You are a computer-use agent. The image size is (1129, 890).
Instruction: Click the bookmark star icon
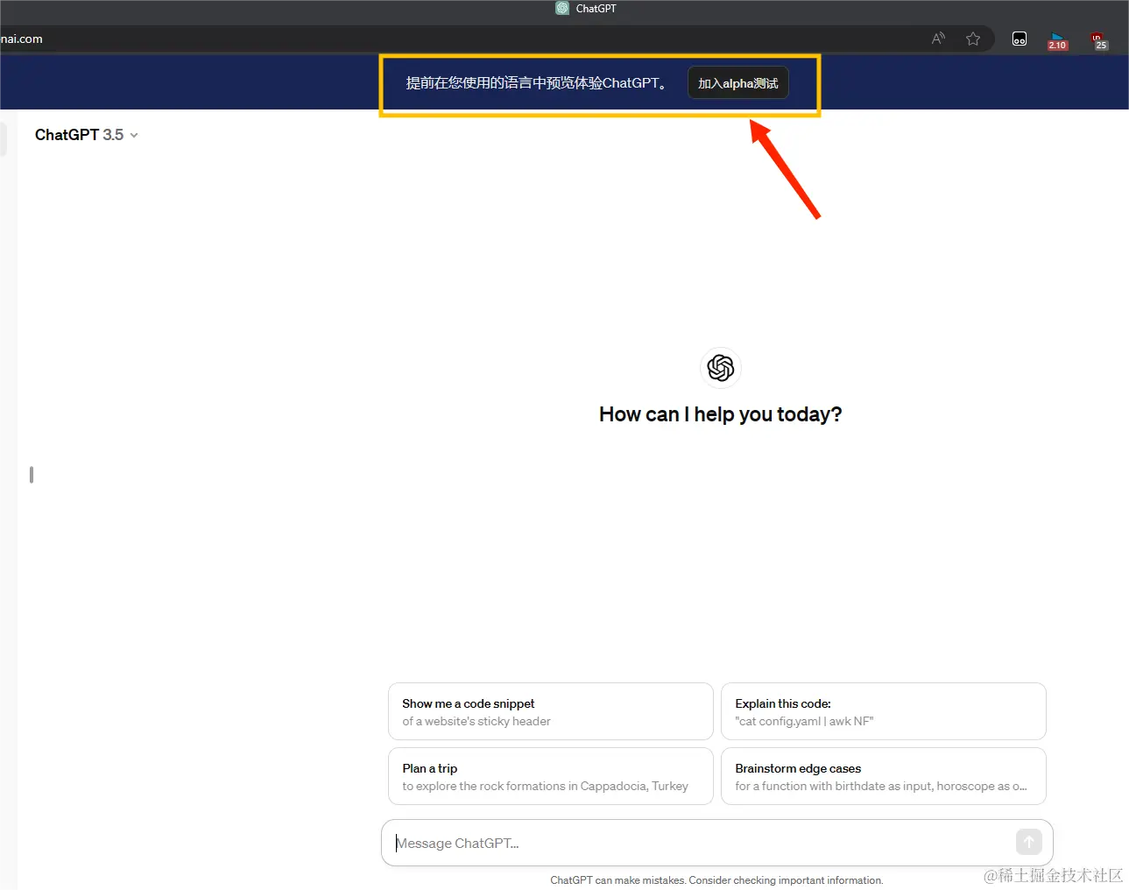973,39
